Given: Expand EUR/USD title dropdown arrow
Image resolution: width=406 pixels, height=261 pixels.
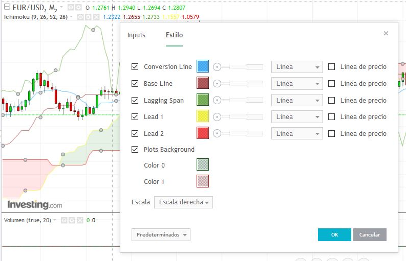Looking at the screenshot, I should (x=61, y=7).
